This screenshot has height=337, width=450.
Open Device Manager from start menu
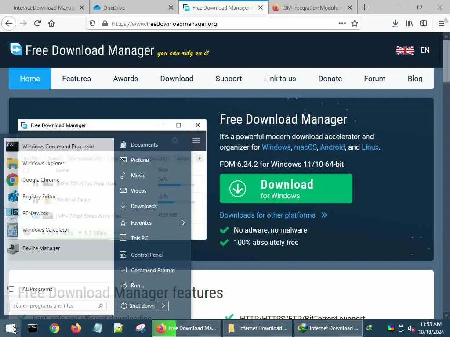pos(59,248)
